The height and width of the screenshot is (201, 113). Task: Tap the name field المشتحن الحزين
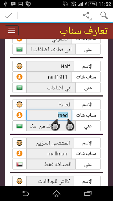50,143
